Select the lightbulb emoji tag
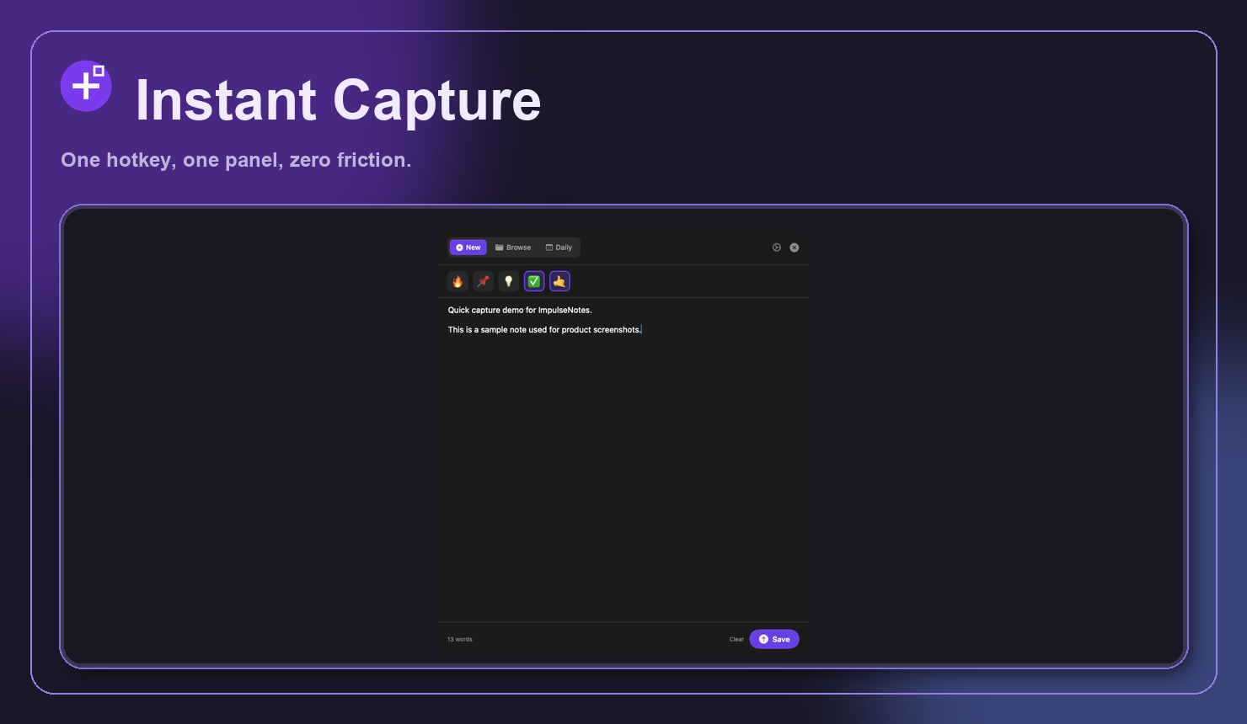The height and width of the screenshot is (724, 1247). tap(508, 280)
